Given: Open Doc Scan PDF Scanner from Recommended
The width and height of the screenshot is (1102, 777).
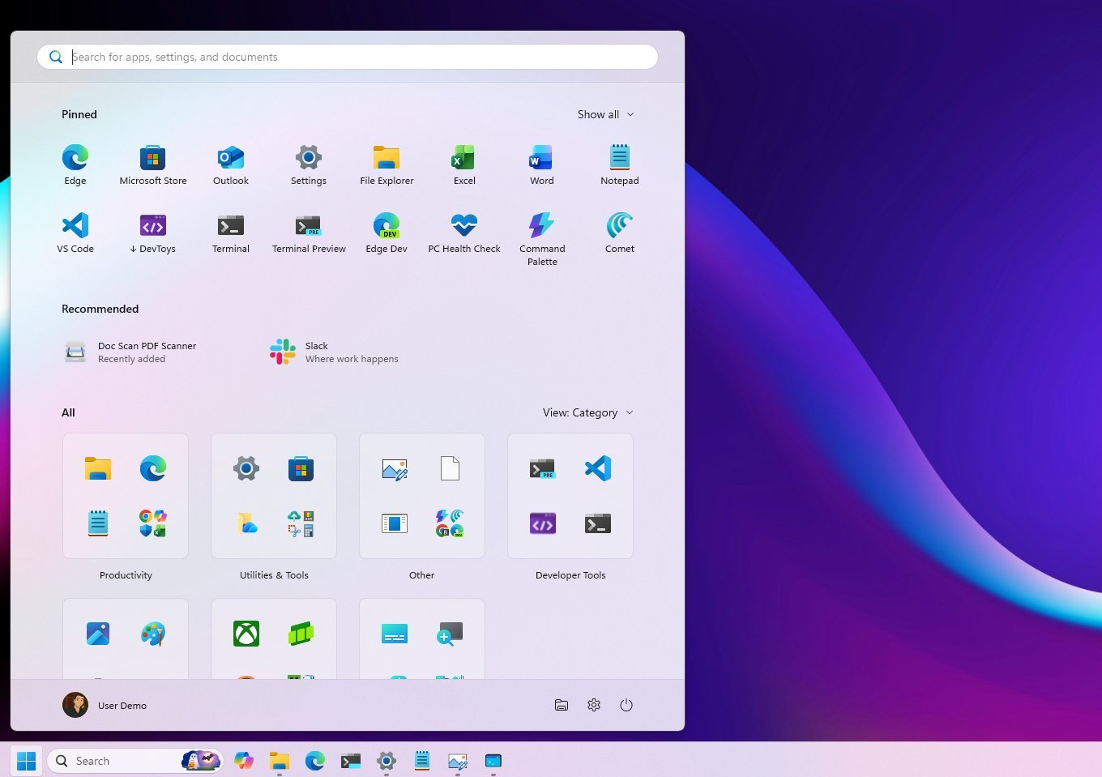Looking at the screenshot, I should click(130, 352).
